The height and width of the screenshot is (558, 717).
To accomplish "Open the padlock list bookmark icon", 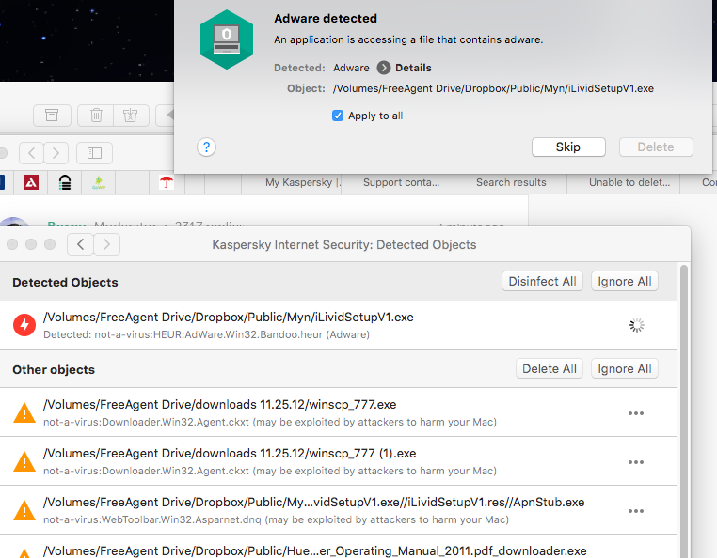I will click(x=65, y=182).
